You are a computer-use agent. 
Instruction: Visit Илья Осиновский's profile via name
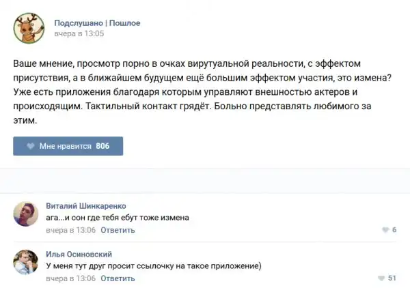point(79,254)
